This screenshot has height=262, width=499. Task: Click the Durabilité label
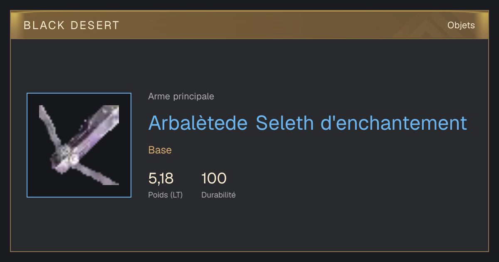pyautogui.click(x=219, y=195)
